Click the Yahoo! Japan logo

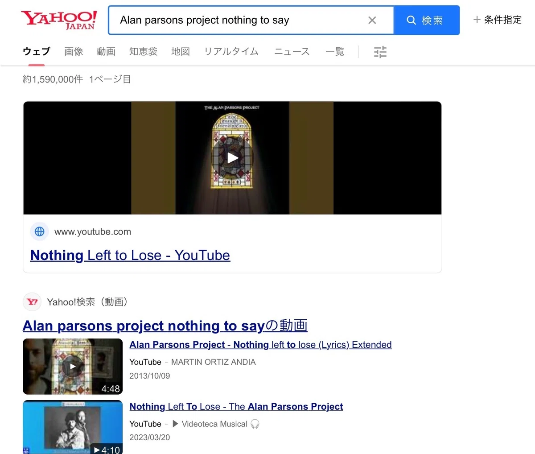pyautogui.click(x=59, y=20)
